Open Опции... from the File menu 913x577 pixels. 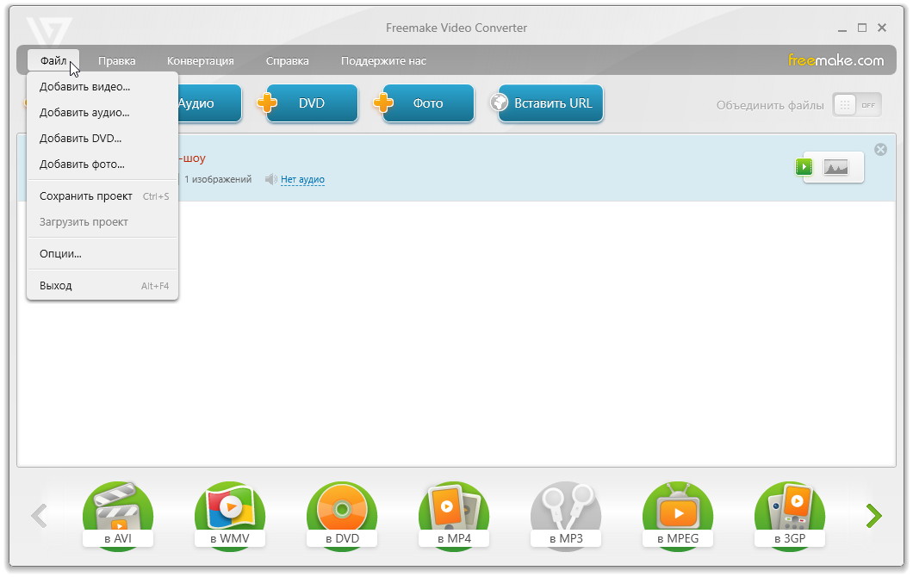click(x=102, y=254)
